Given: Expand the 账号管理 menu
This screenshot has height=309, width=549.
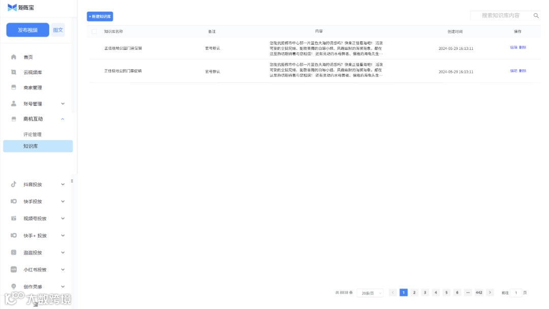Looking at the screenshot, I should (63, 103).
